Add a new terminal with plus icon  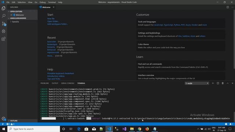[213, 83]
